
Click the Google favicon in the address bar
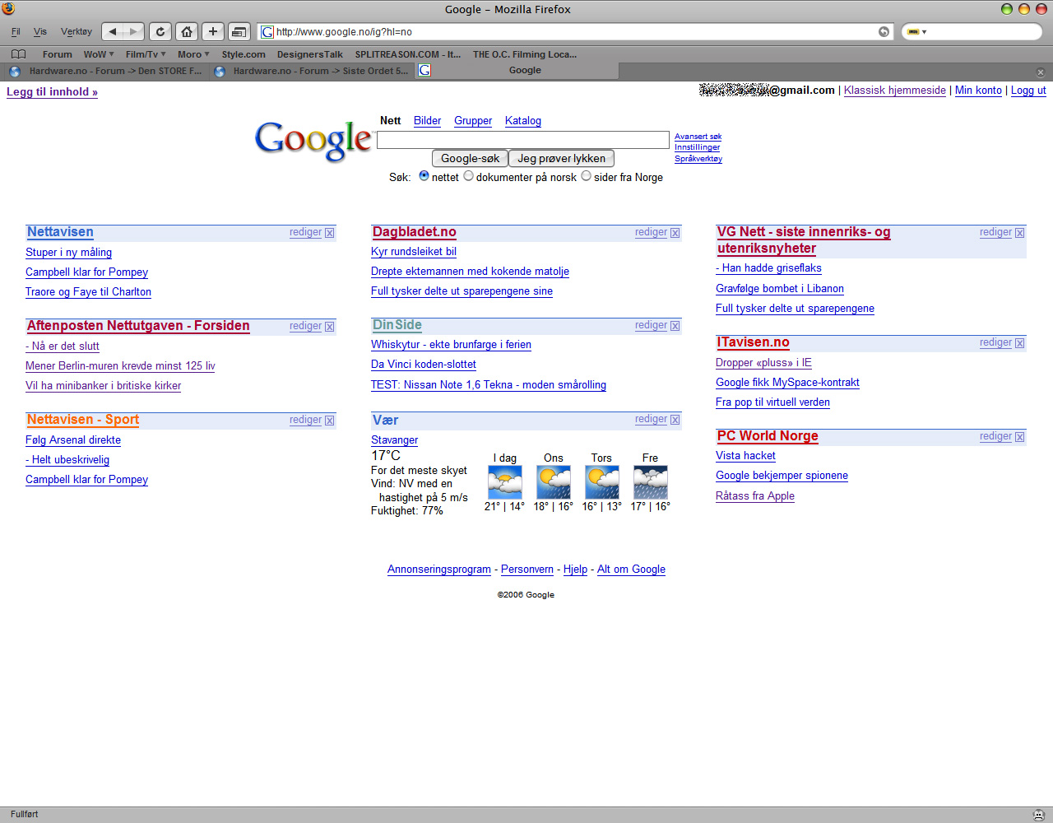(x=267, y=32)
